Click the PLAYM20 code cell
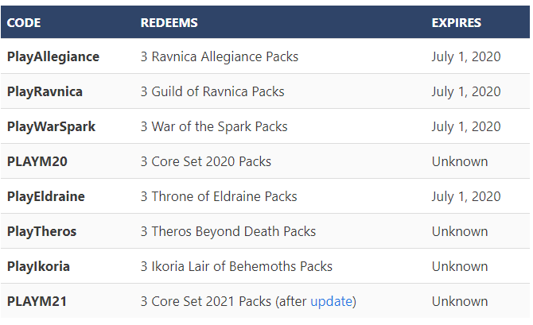The height and width of the screenshot is (325, 533). point(37,161)
